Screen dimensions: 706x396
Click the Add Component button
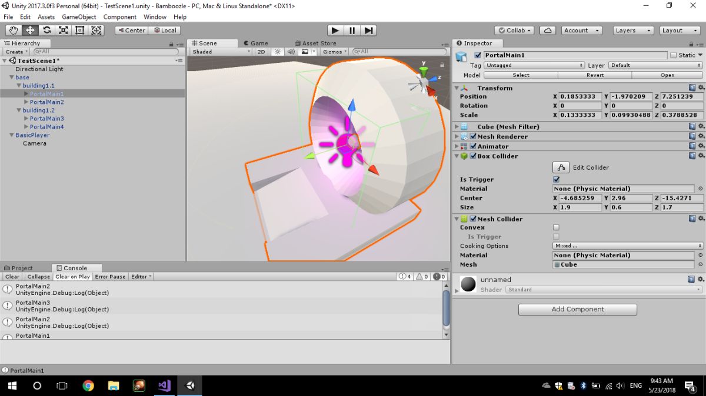coord(578,309)
